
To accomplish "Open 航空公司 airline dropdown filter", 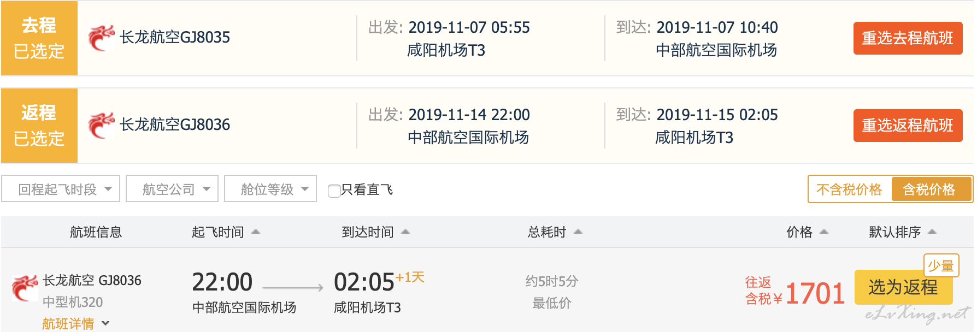I will [172, 189].
